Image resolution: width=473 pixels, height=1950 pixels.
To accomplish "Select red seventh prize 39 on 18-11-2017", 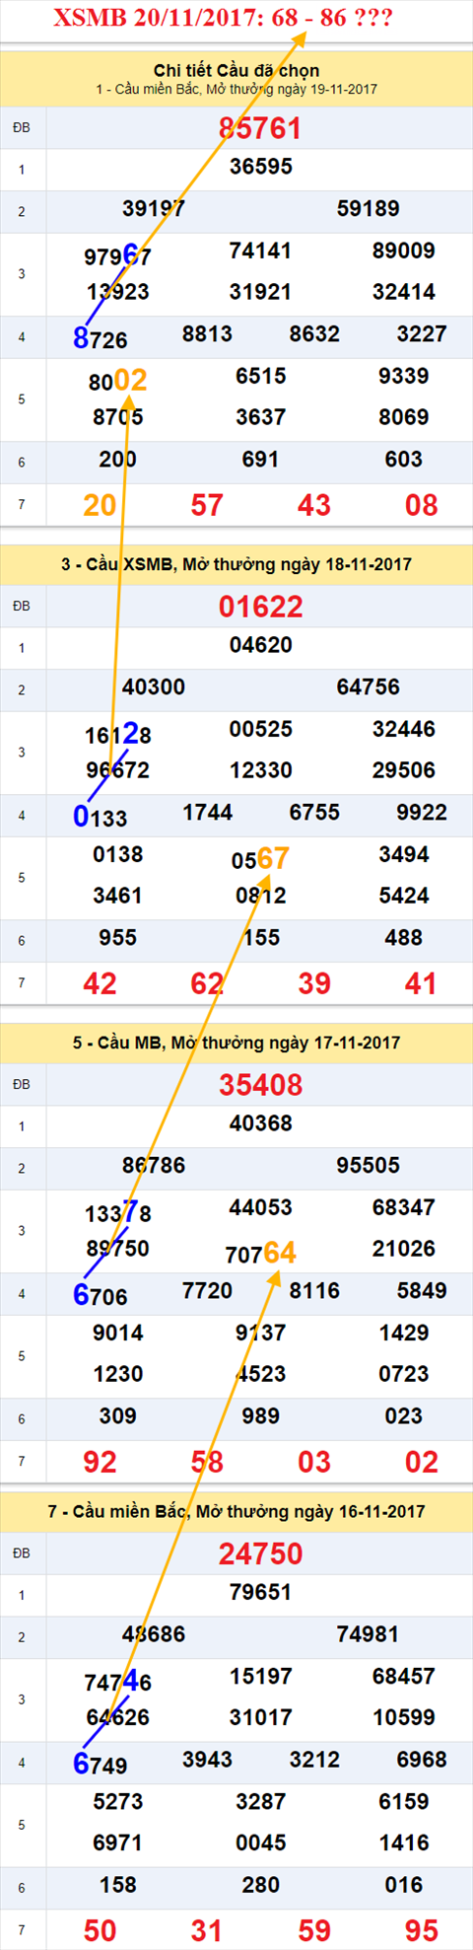I will [314, 983].
